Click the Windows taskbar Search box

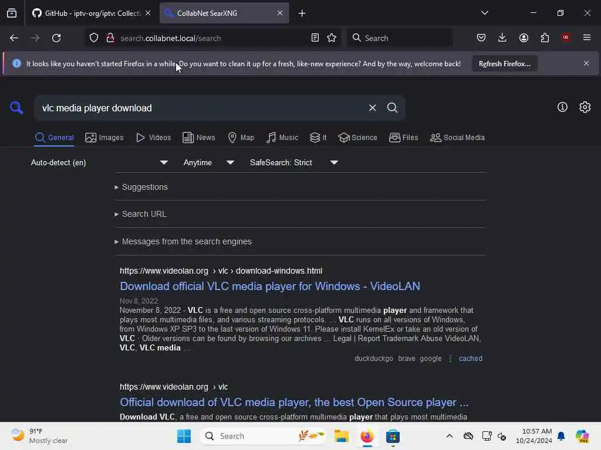263,436
